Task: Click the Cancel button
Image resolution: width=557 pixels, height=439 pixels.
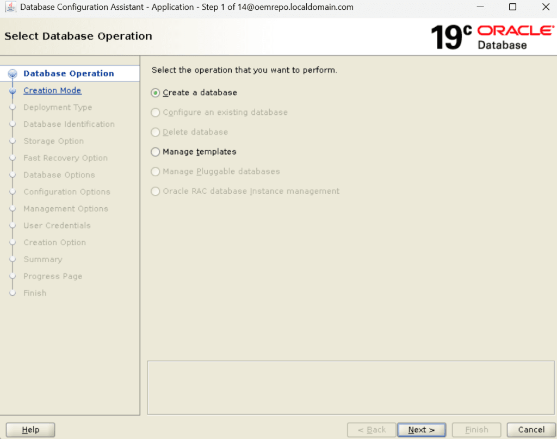Action: [x=531, y=430]
